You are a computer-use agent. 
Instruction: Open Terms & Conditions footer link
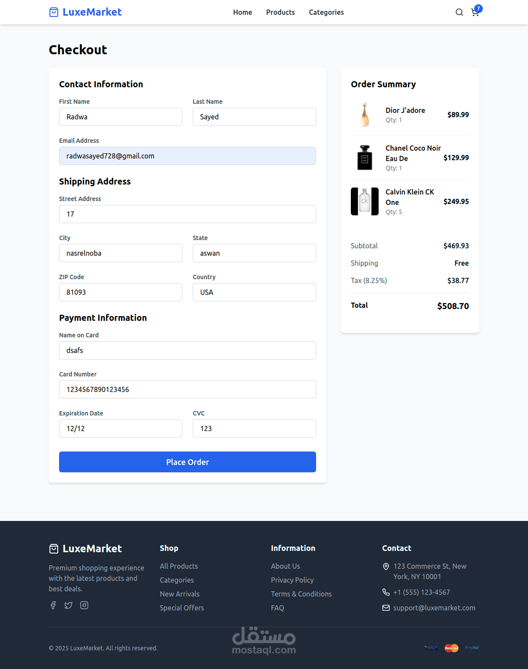(301, 594)
